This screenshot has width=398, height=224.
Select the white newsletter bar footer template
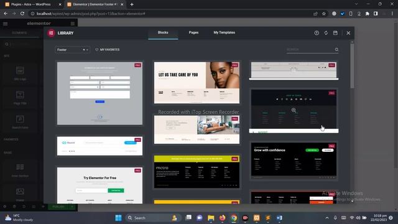(x=99, y=146)
